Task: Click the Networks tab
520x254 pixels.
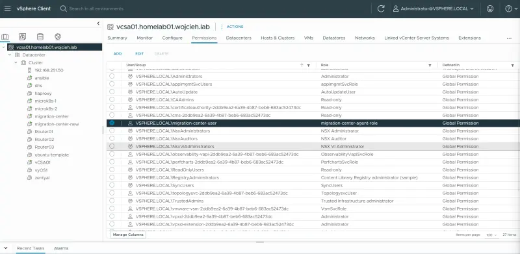Action: (365, 38)
